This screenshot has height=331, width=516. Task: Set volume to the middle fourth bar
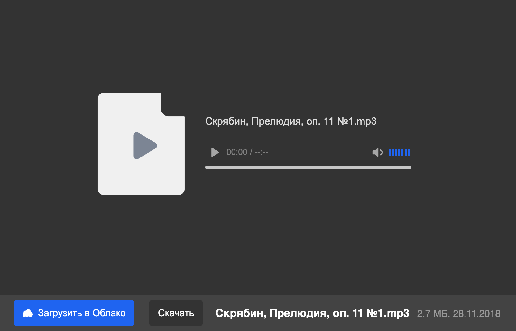point(399,152)
